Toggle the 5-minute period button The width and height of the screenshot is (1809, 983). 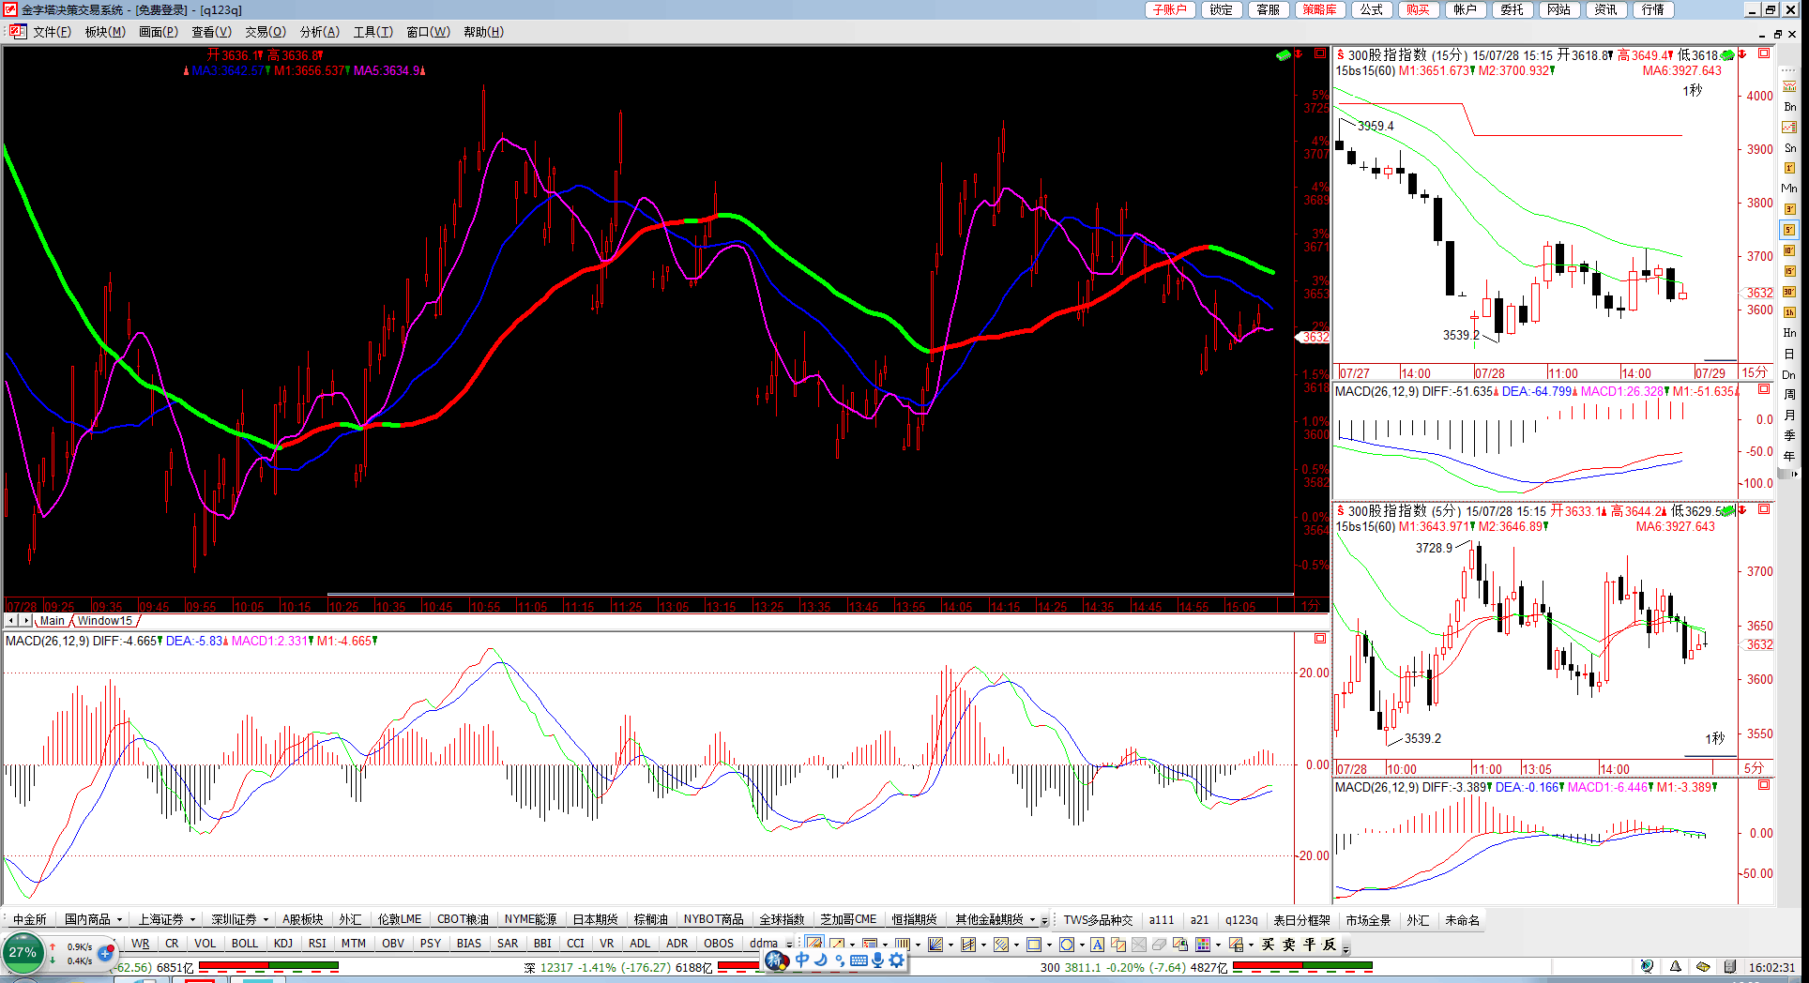(1789, 230)
